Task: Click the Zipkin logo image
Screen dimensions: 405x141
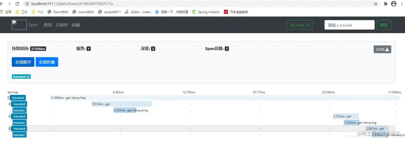Action: (19, 25)
